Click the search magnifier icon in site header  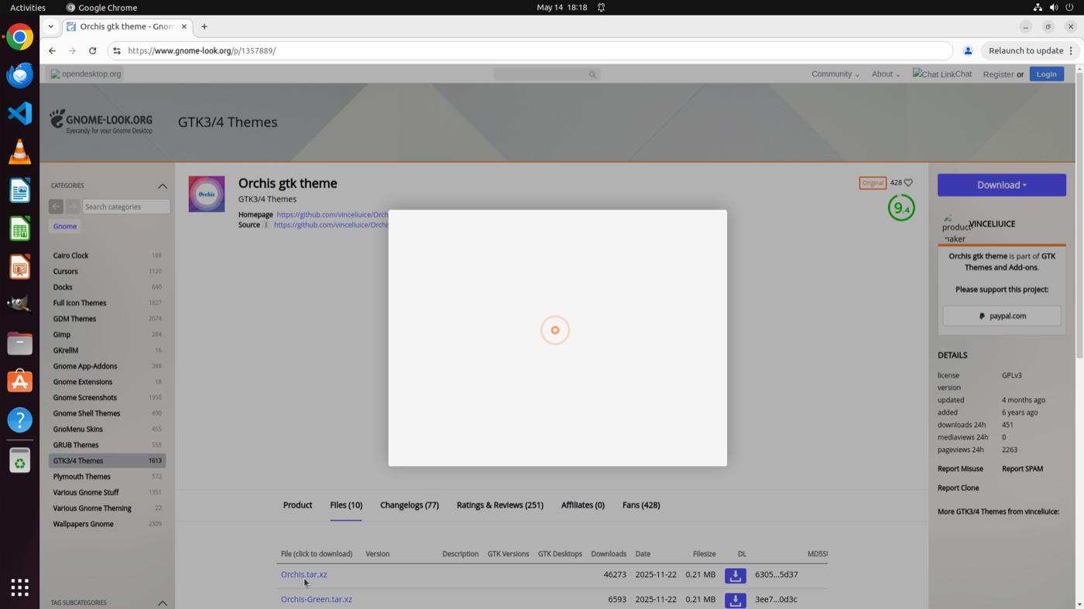592,74
